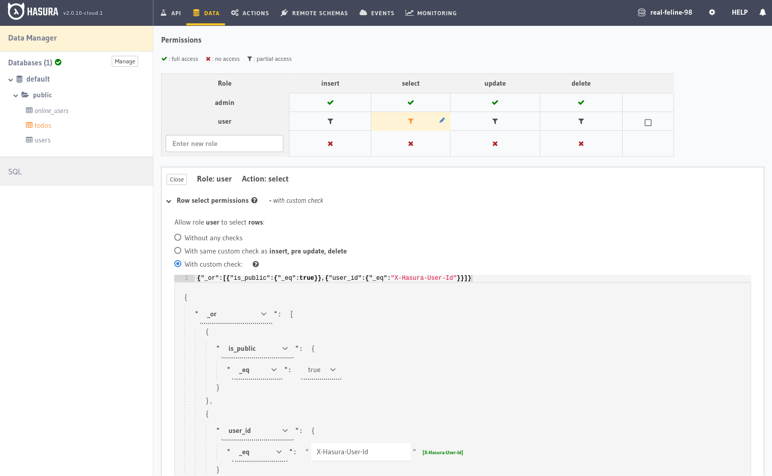The image size is (772, 476).
Task: Open the Remote Schemas tab
Action: 314,13
